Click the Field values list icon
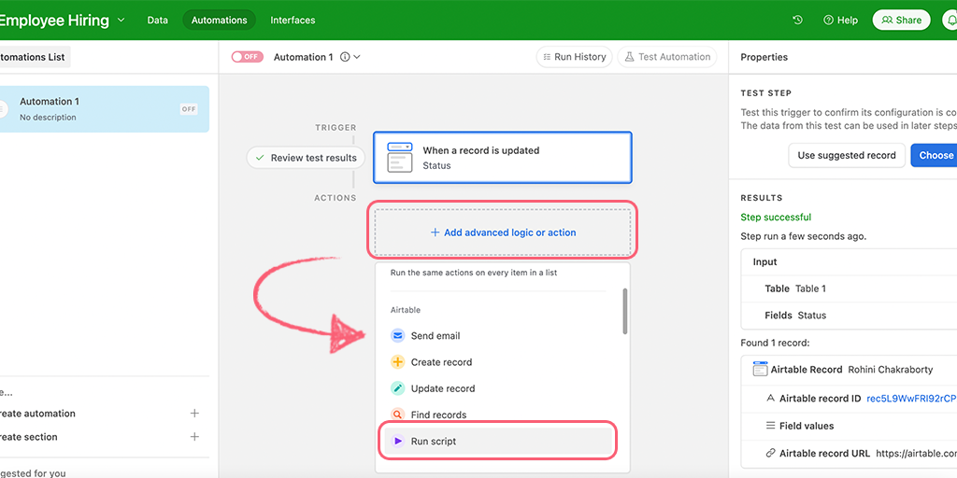 click(771, 426)
